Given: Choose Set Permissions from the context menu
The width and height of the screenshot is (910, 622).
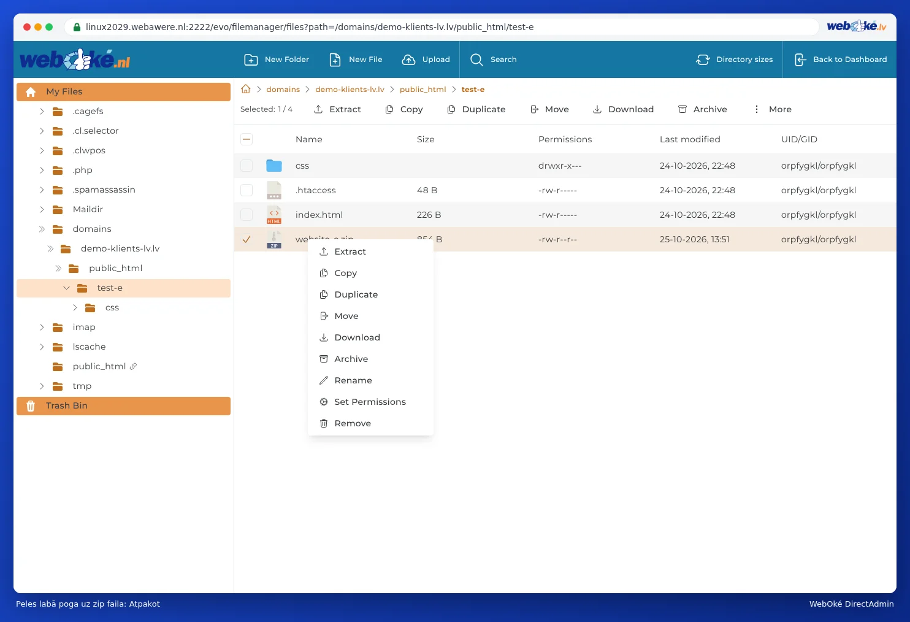Looking at the screenshot, I should (370, 402).
